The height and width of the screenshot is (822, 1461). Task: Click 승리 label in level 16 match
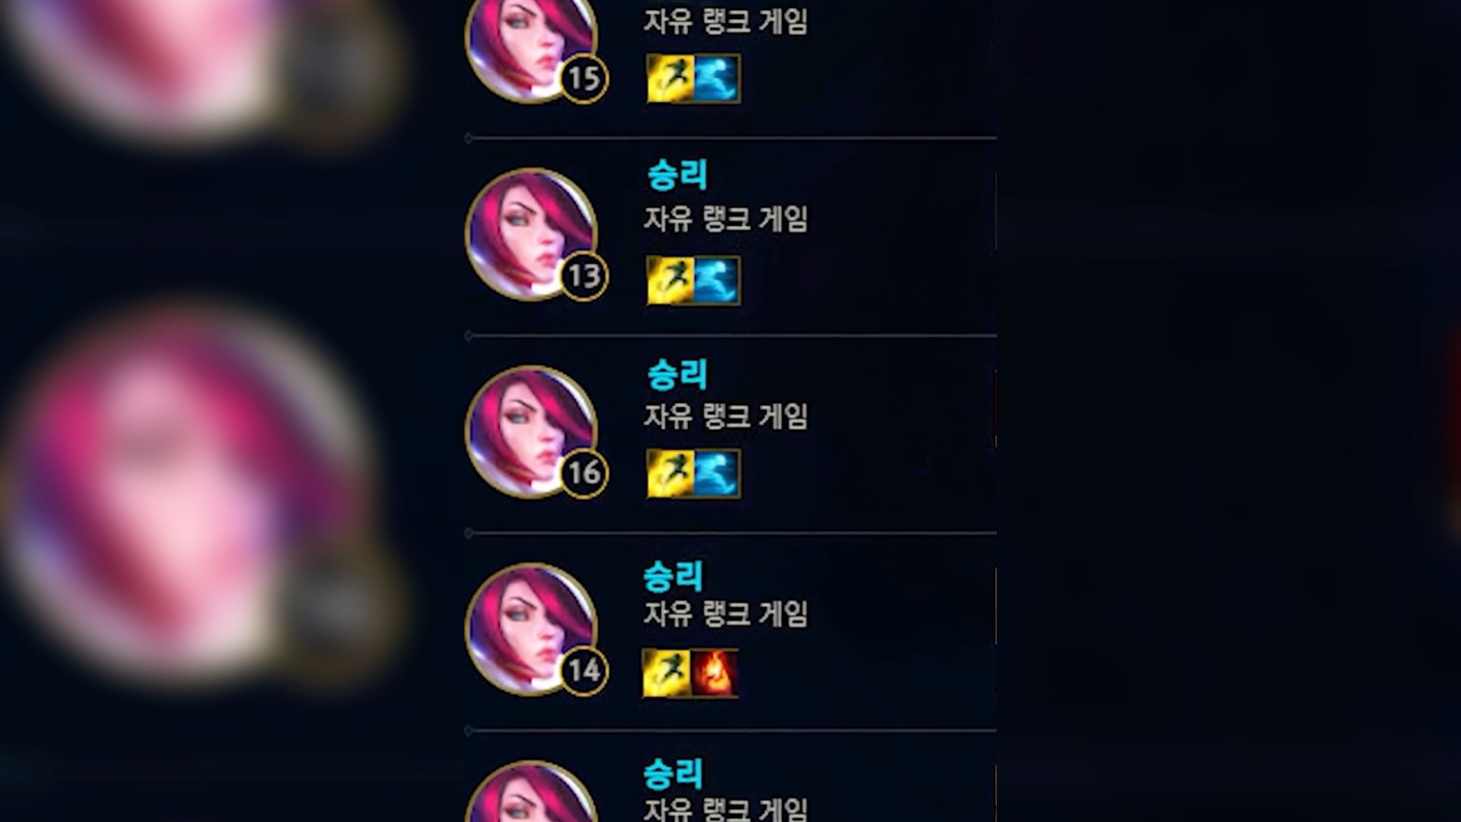tap(677, 374)
